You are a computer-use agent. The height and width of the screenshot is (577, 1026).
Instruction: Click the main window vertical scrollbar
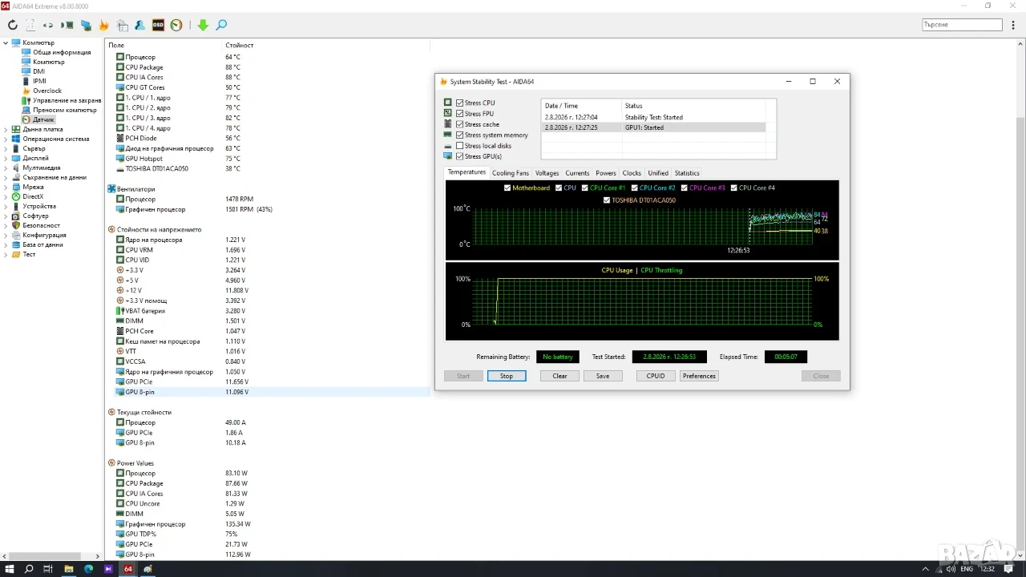[x=1020, y=300]
